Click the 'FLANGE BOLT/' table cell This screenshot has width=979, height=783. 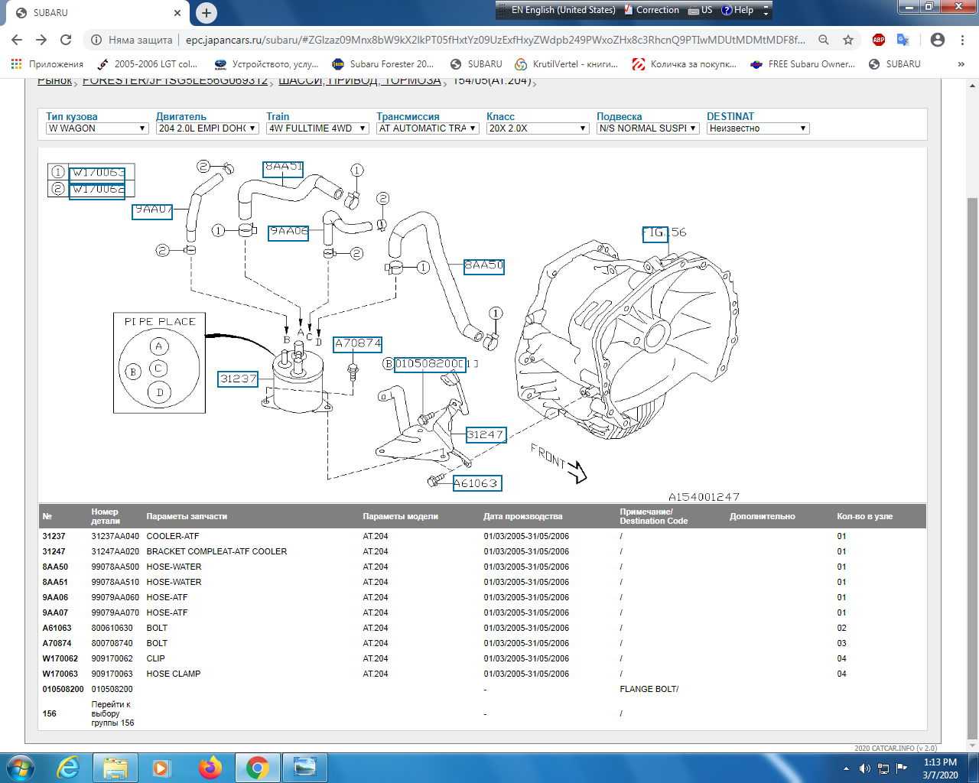pyautogui.click(x=649, y=689)
